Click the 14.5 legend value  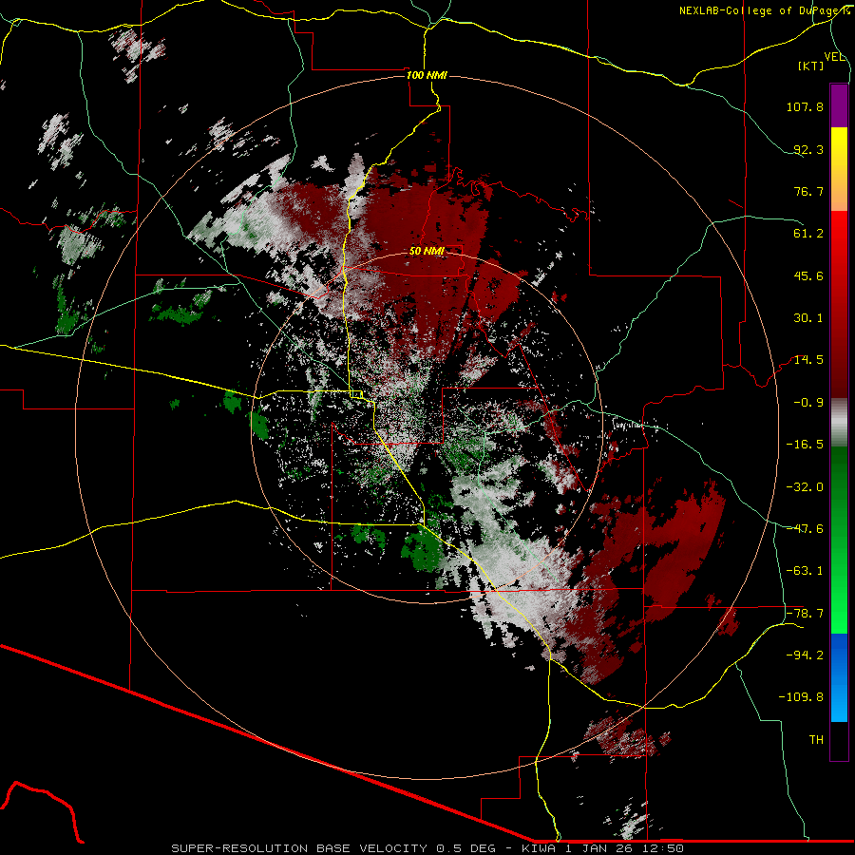[x=808, y=360]
